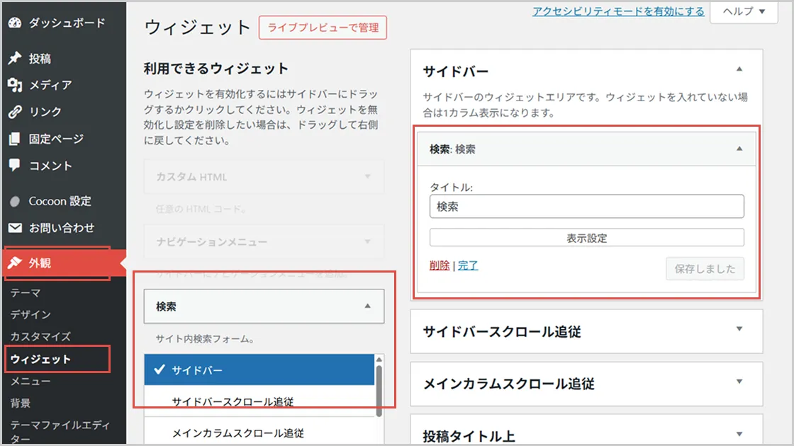This screenshot has height=446, width=794.
Task: Click the Media icon in sidebar
Action: point(15,85)
